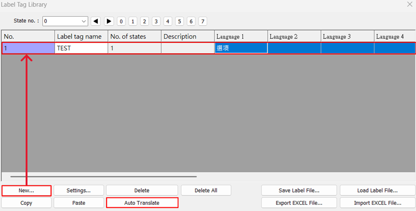Select state number 0 button
The height and width of the screenshot is (211, 416).
click(121, 21)
